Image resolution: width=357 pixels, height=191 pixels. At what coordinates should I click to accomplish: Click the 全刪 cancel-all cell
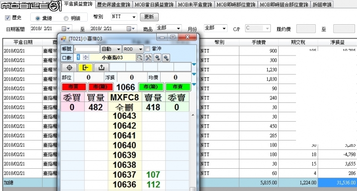point(124,107)
